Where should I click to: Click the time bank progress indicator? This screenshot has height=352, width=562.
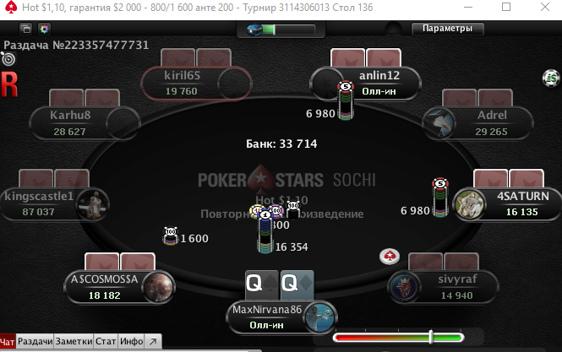point(281,30)
